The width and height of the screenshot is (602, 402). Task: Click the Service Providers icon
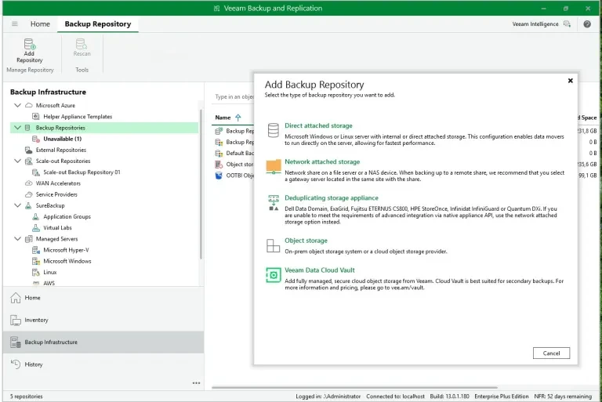click(29, 194)
